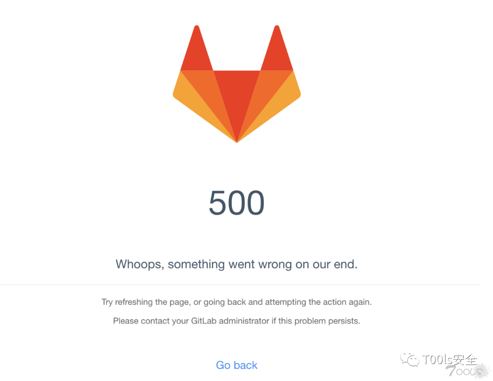Click the 500 error code number

coord(236,203)
